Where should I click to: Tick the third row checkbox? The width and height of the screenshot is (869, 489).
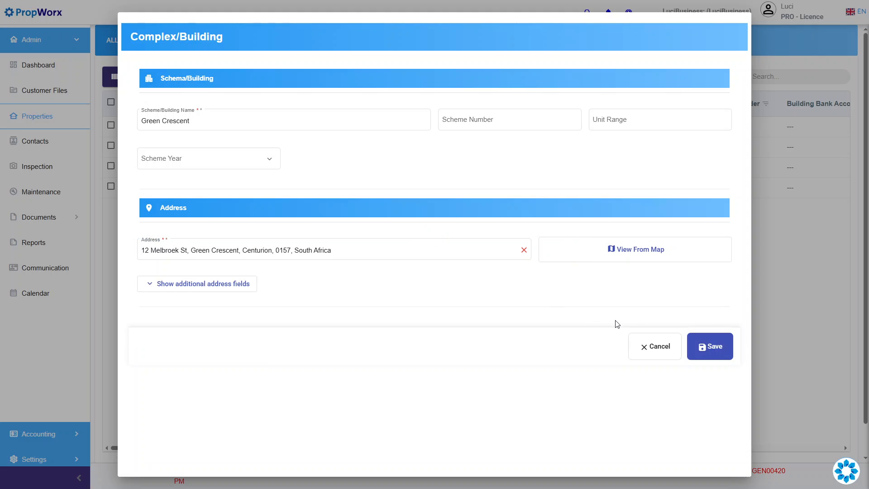pyautogui.click(x=111, y=166)
